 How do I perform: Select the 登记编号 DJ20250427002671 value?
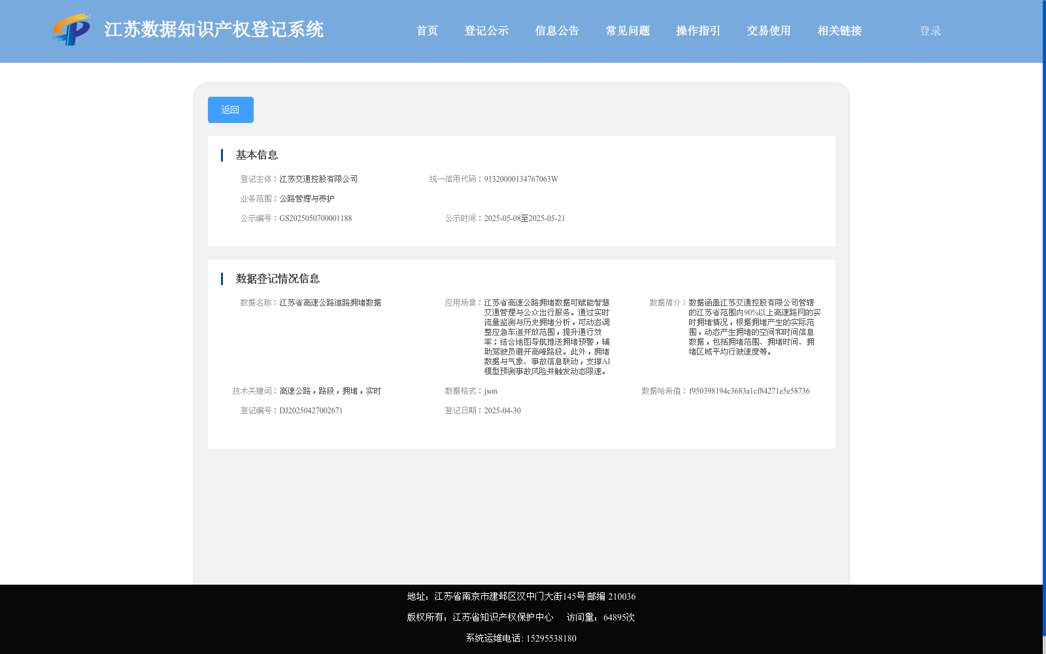pyautogui.click(x=311, y=411)
